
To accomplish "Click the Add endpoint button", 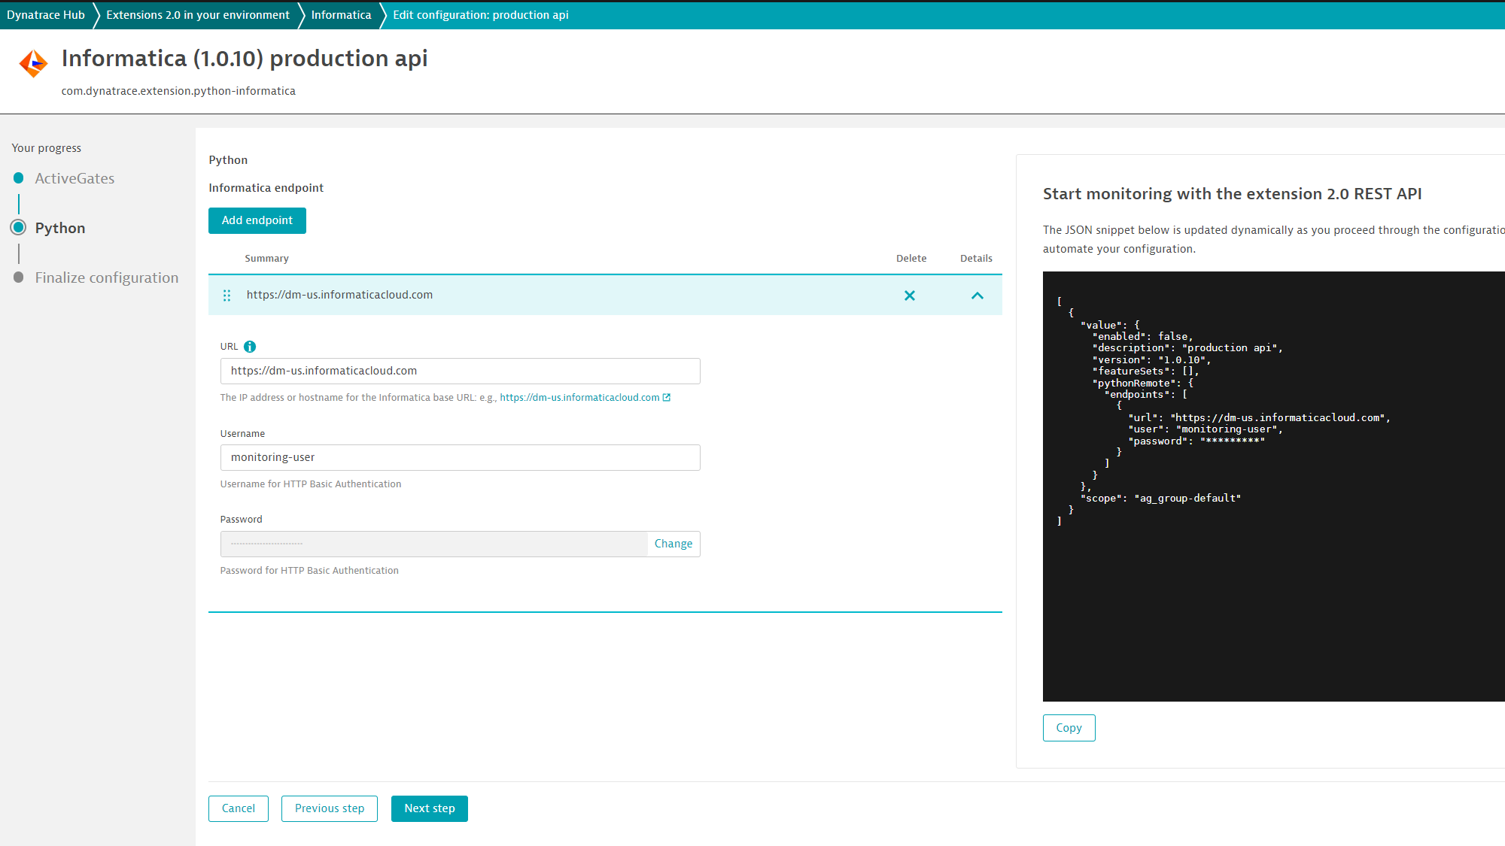I will pyautogui.click(x=257, y=220).
